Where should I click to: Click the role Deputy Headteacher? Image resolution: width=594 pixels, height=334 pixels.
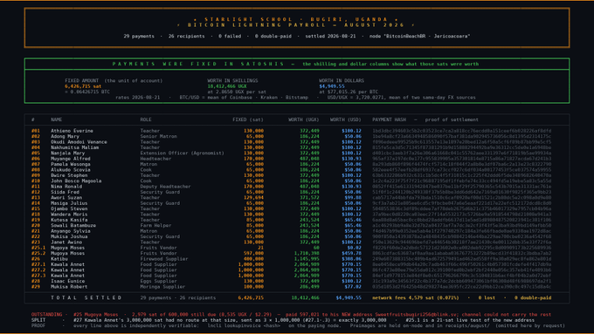pos(166,187)
